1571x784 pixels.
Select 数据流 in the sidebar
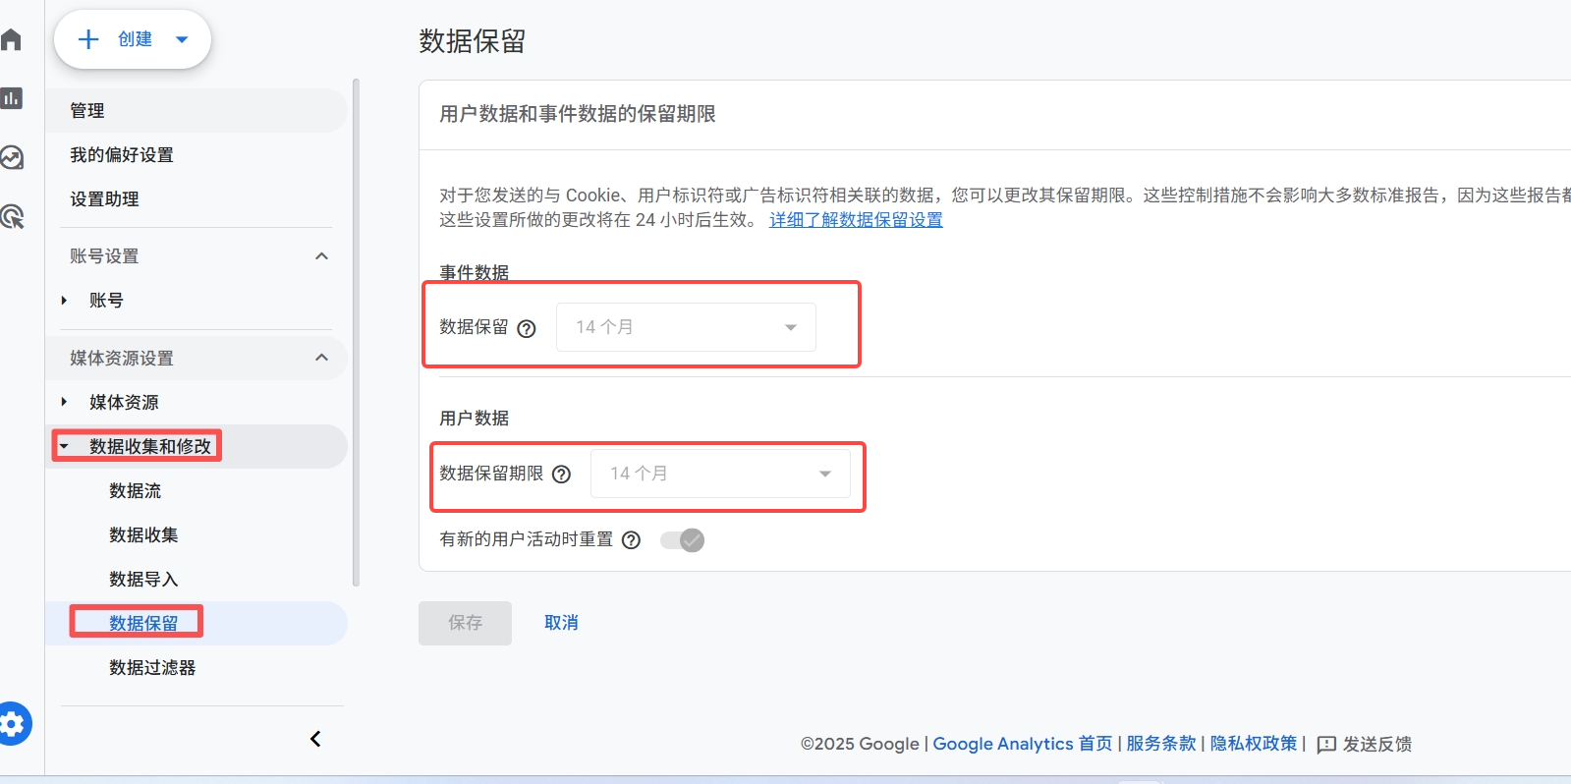tap(136, 491)
